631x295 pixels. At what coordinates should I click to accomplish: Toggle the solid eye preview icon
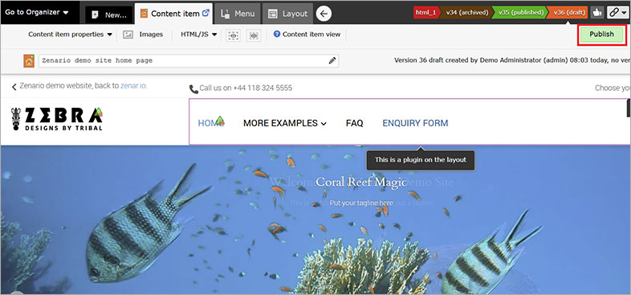254,35
